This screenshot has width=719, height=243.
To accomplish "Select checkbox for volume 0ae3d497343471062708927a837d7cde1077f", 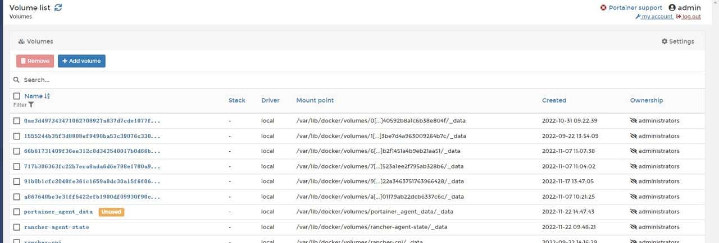I will pos(17,120).
